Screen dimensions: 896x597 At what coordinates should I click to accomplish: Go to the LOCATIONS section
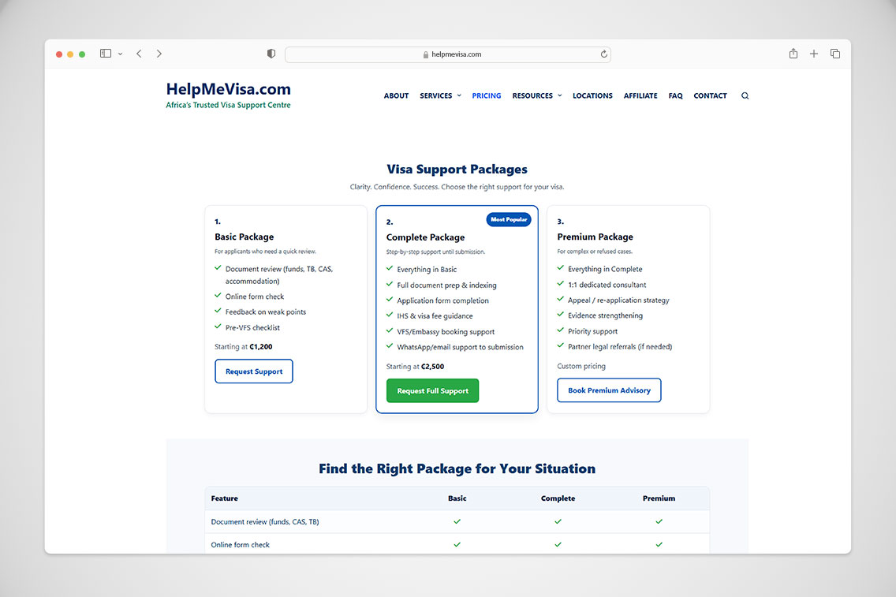[592, 95]
